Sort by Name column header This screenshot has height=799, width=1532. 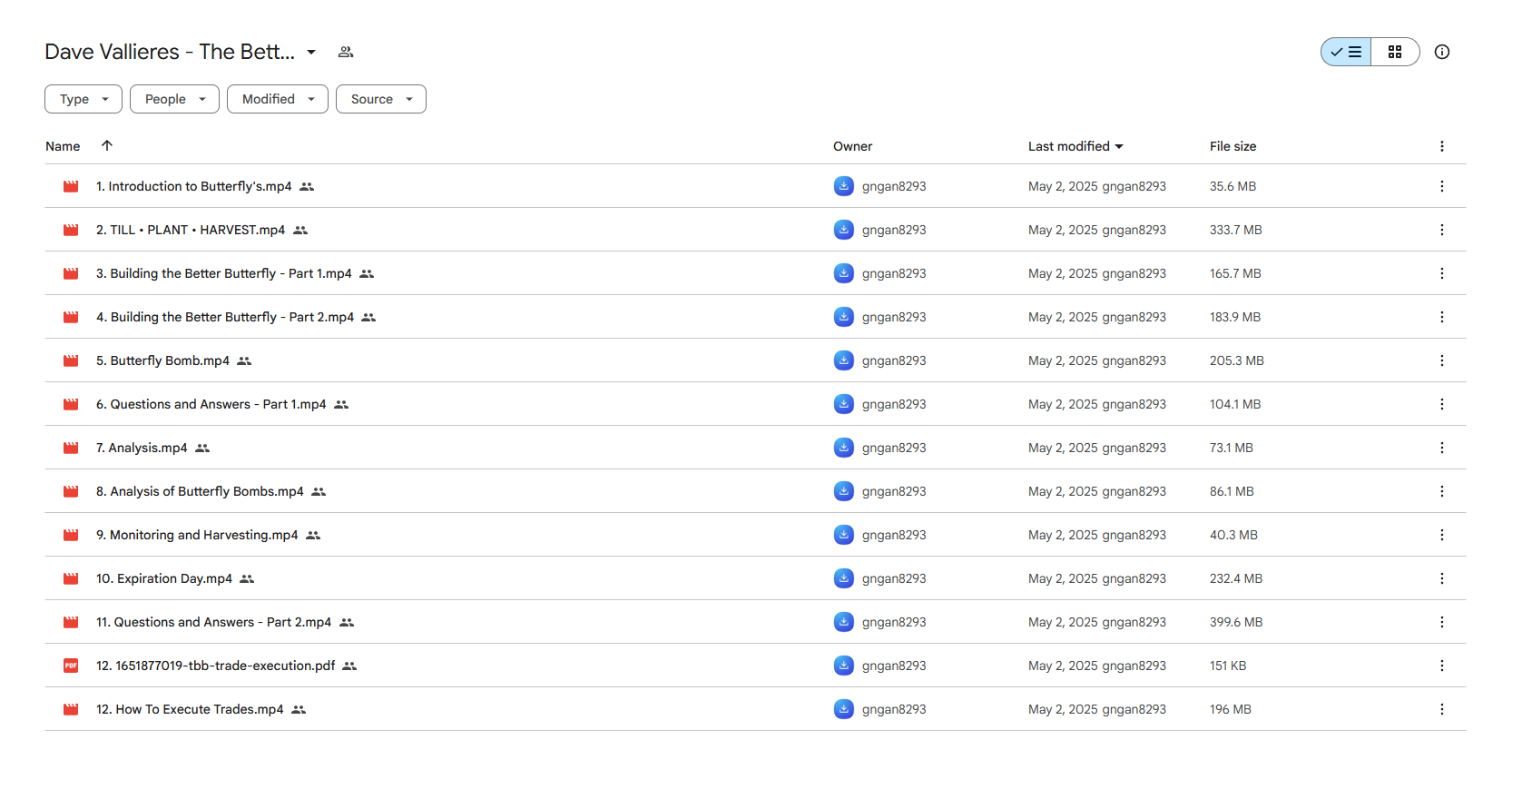63,146
